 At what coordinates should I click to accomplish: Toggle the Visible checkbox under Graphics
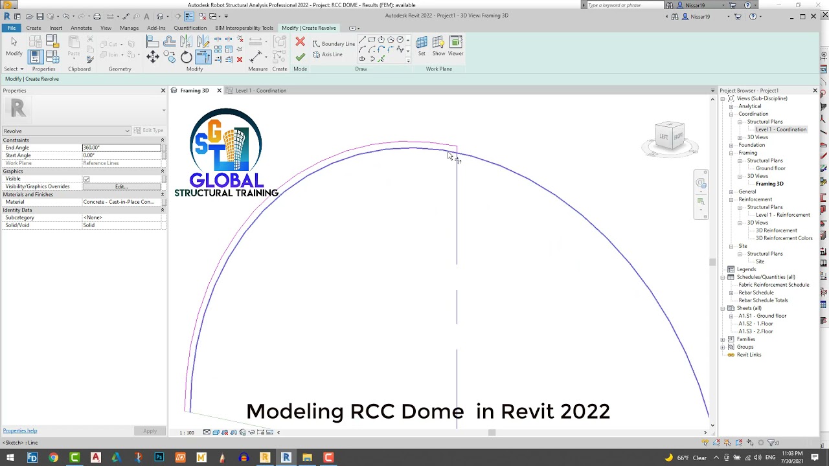pos(86,179)
